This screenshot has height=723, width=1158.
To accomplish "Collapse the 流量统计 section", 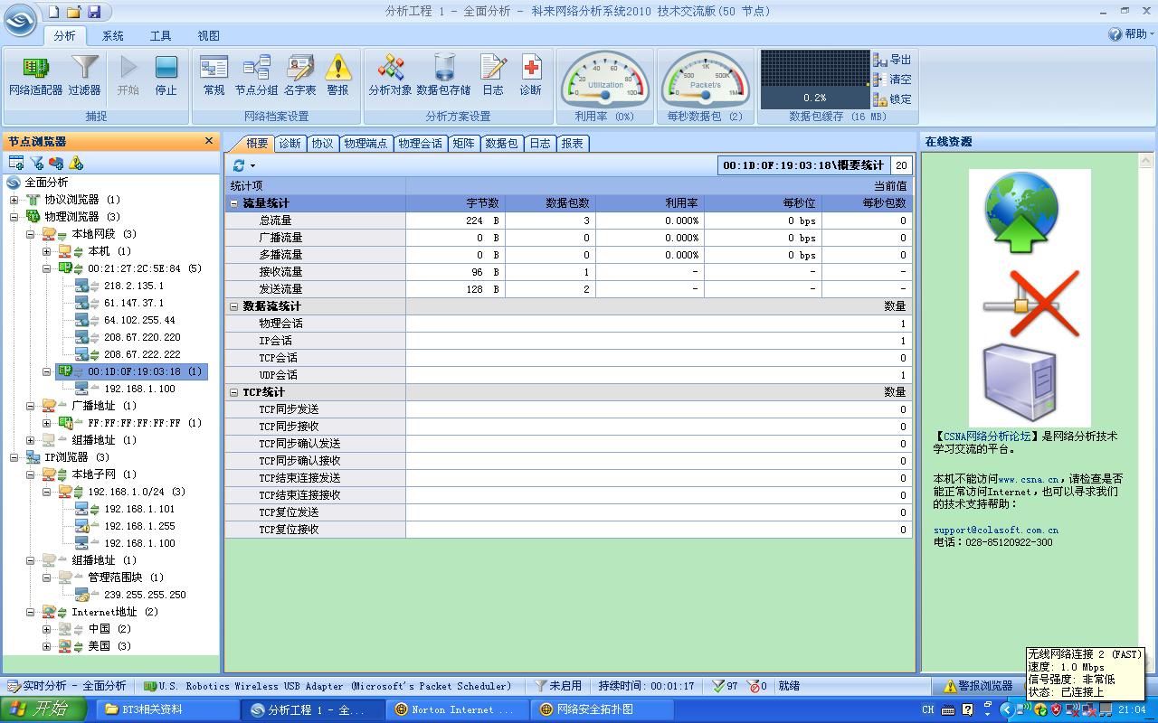I will [x=234, y=203].
